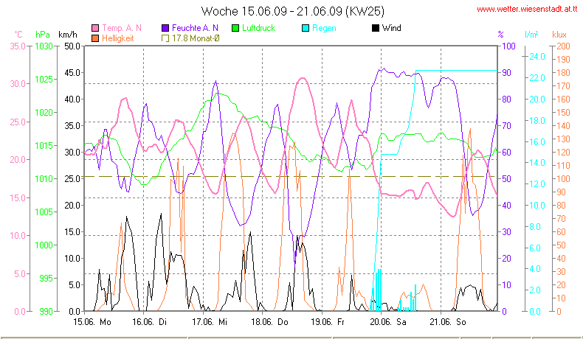Click the Feuchte A. N legend label

[x=195, y=28]
